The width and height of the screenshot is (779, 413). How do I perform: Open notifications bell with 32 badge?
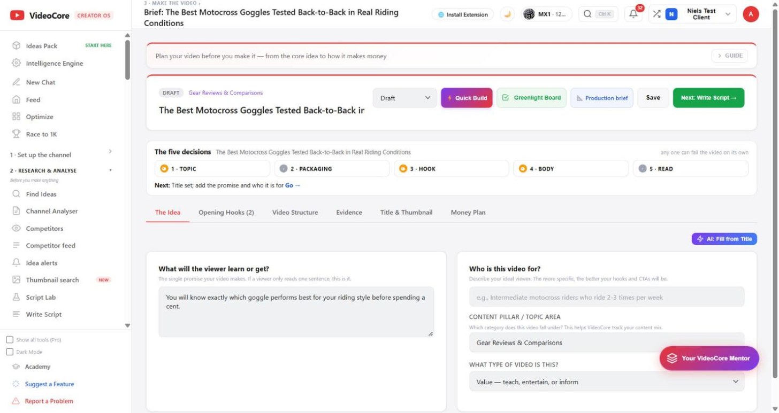click(634, 14)
